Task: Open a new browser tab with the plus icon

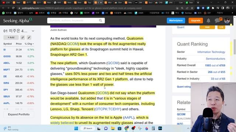Action: [x=198, y=3]
